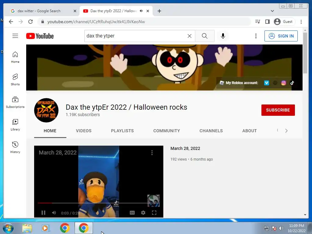The image size is (312, 234).
Task: Toggle Chrome side panel
Action: pos(268,22)
